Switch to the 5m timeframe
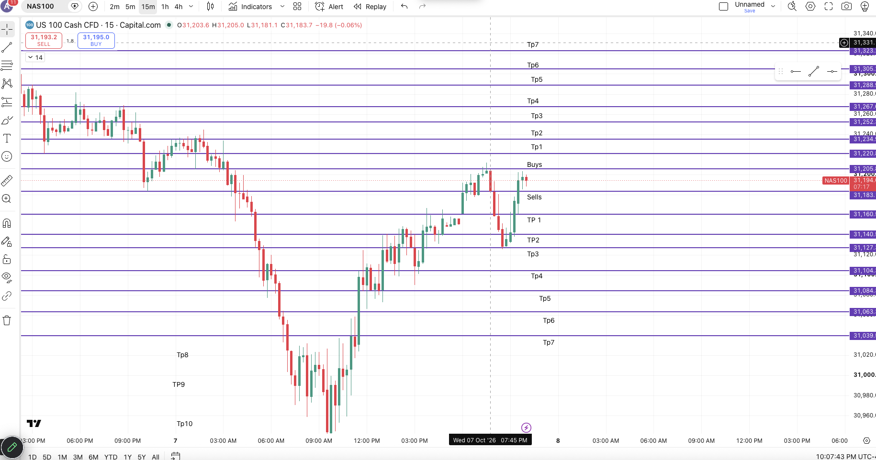This screenshot has height=460, width=876. point(130,7)
